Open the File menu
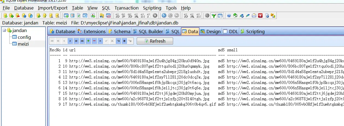The width and height of the screenshot is (344, 126). [6, 8]
